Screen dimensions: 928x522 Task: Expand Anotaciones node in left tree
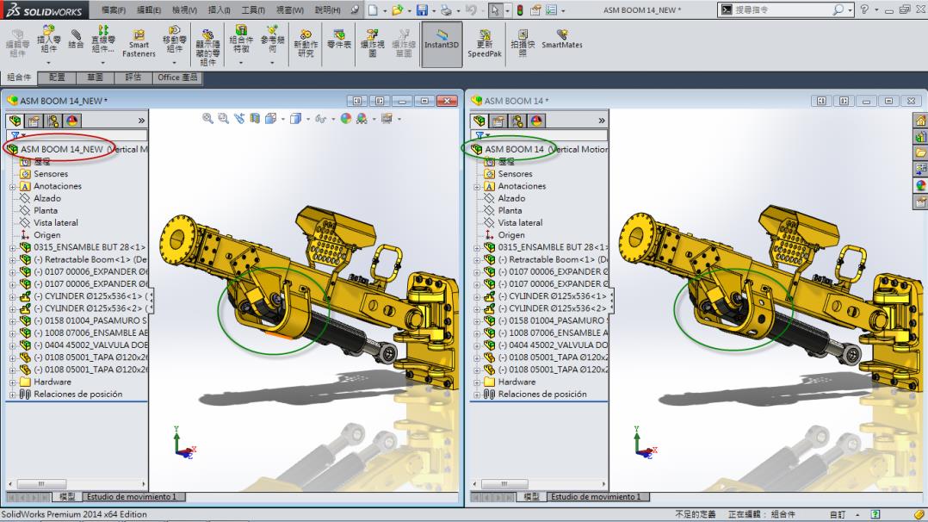pos(13,186)
